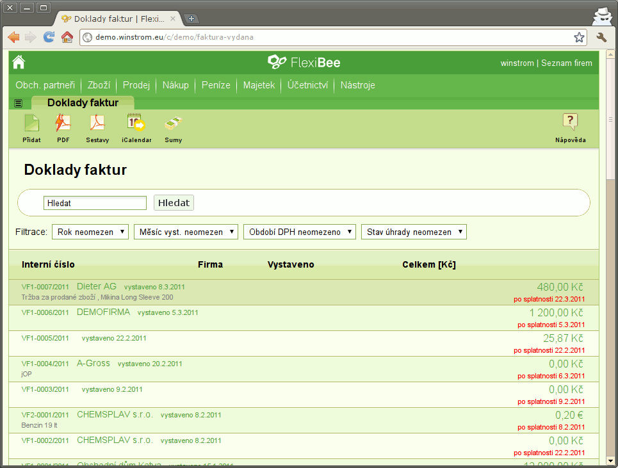Image resolution: width=618 pixels, height=468 pixels.
Task: Go back with browser back arrow
Action: [13, 37]
